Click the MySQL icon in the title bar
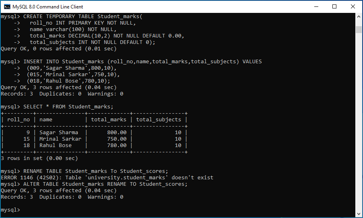 [7, 6]
